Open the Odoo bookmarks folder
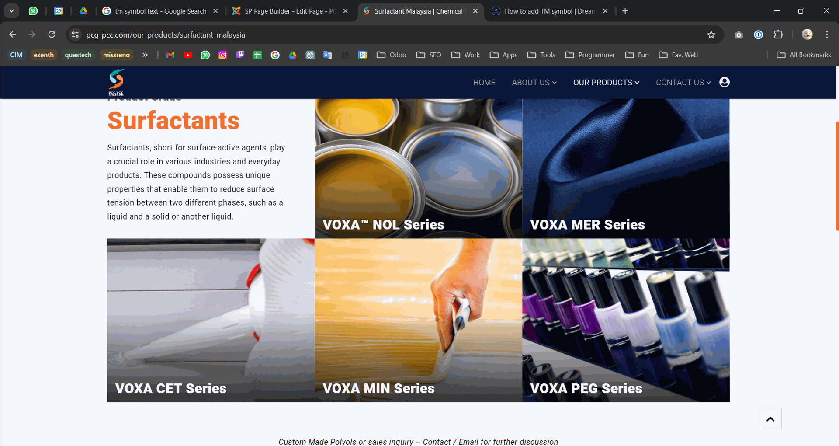Screen dimensions: 839x446 (x=392, y=55)
